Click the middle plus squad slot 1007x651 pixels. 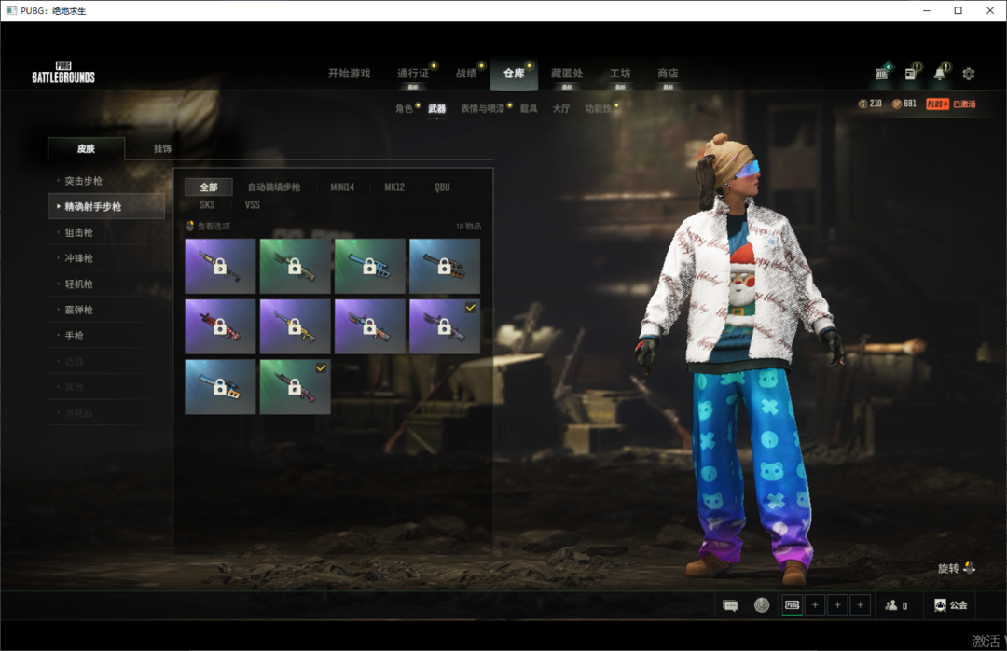pyautogui.click(x=837, y=604)
